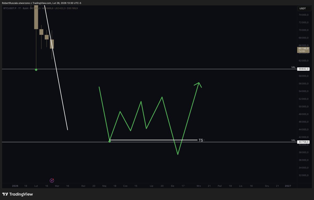
Task: Select the green dot at the 59 842,0 line
Action: [x=36, y=70]
